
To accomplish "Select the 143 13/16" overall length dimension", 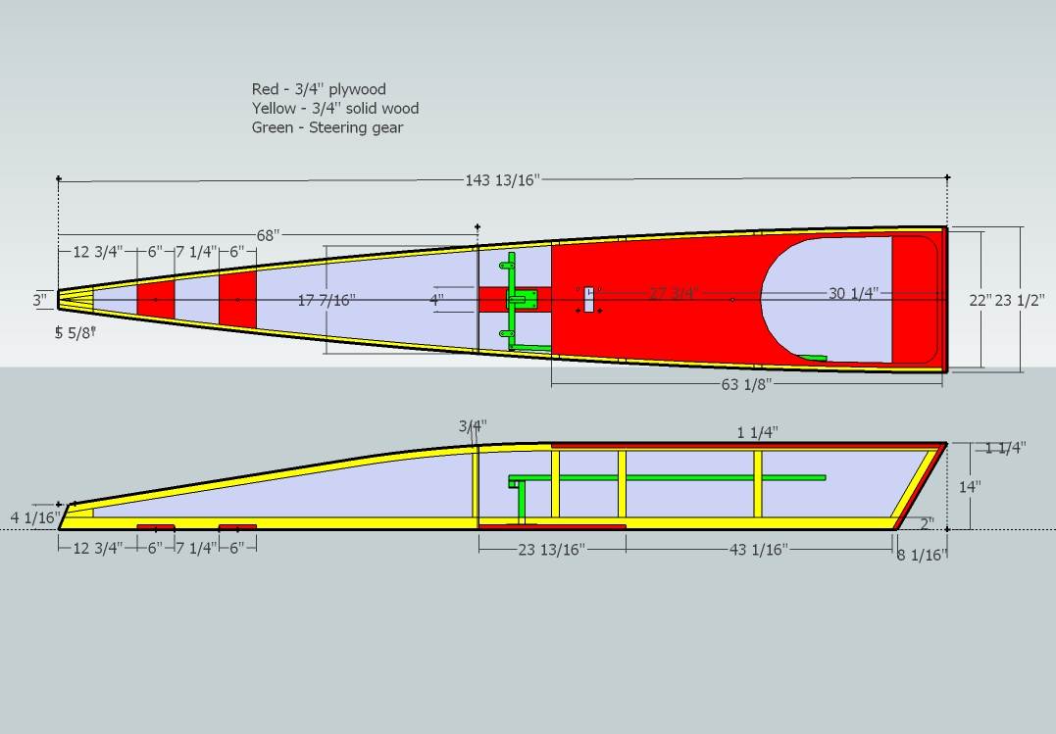I will 502,179.
